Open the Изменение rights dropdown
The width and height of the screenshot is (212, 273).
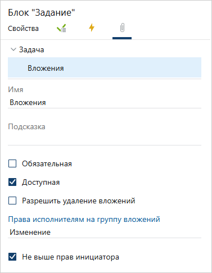click(x=105, y=233)
